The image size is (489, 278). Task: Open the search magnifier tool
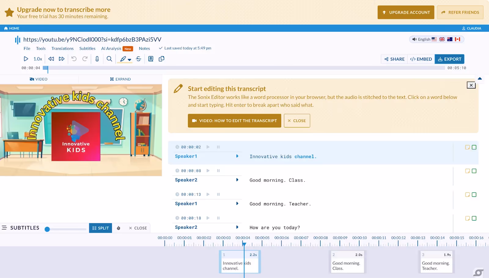click(x=109, y=59)
